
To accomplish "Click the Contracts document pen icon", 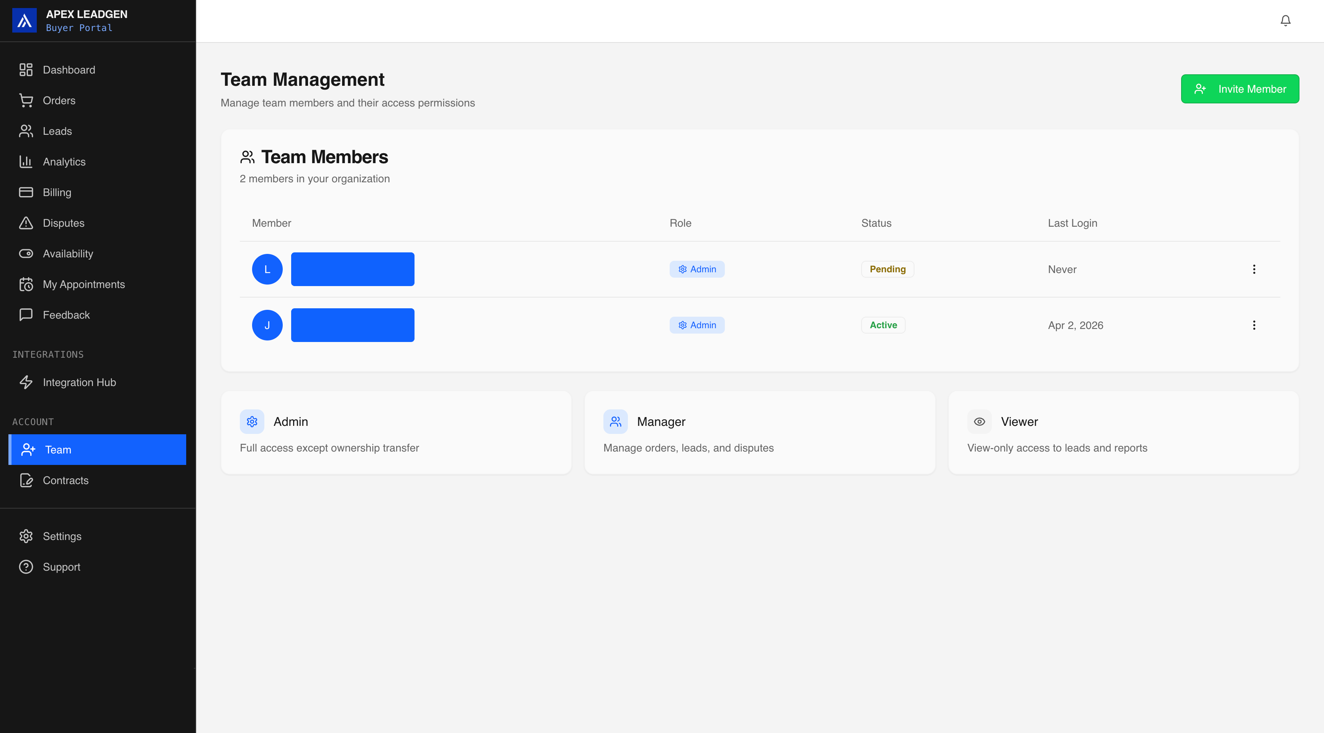I will pos(26,480).
